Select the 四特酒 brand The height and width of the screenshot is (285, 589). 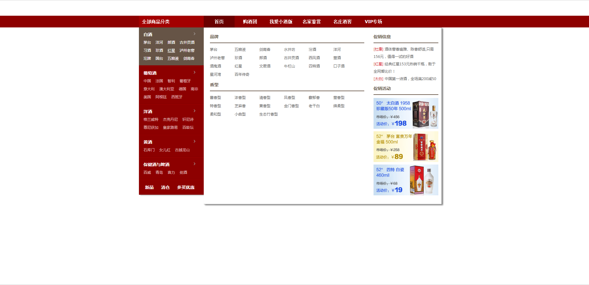pyautogui.click(x=314, y=66)
